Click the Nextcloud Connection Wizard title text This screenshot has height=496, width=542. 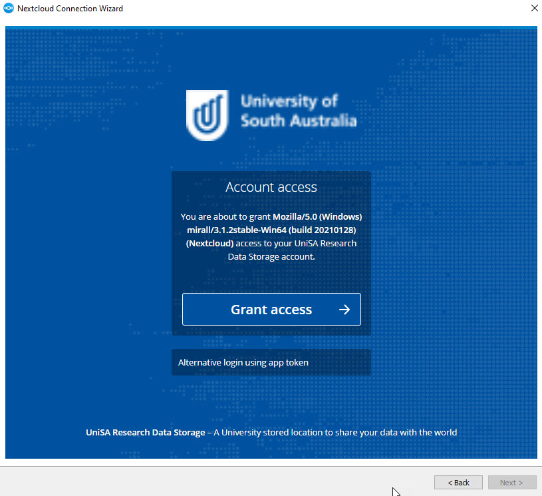pyautogui.click(x=70, y=9)
